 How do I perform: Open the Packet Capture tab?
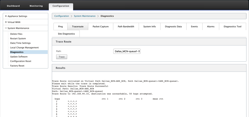coord(101,27)
